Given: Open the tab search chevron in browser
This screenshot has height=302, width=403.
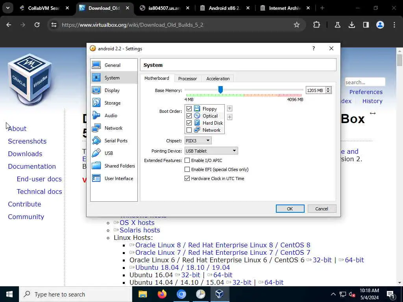Looking at the screenshot, I should tap(8, 8).
